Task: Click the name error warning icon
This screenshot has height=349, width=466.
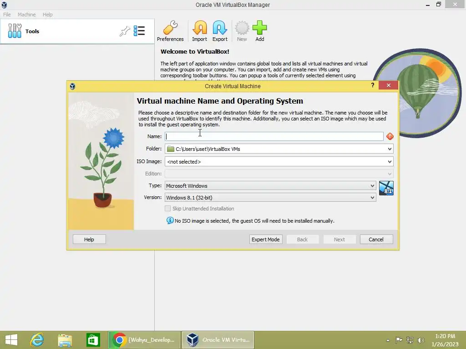Action: point(390,136)
